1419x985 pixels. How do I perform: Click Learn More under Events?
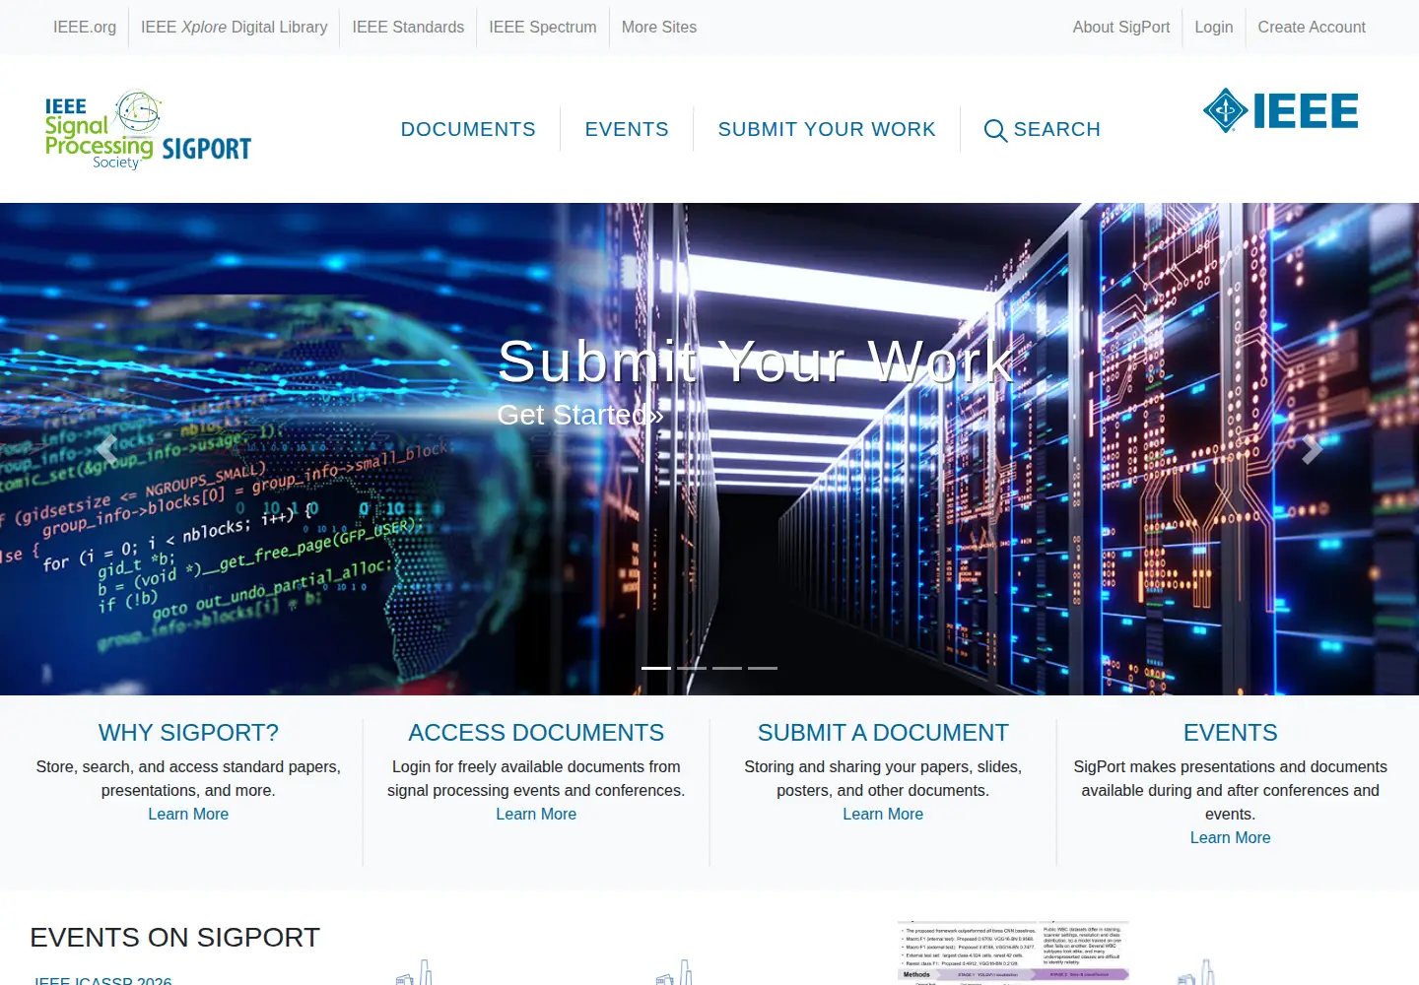[1230, 837]
